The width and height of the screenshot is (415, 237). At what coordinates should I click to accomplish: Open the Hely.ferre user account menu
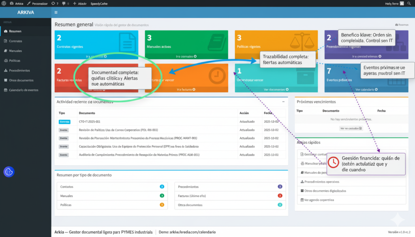(394, 3)
